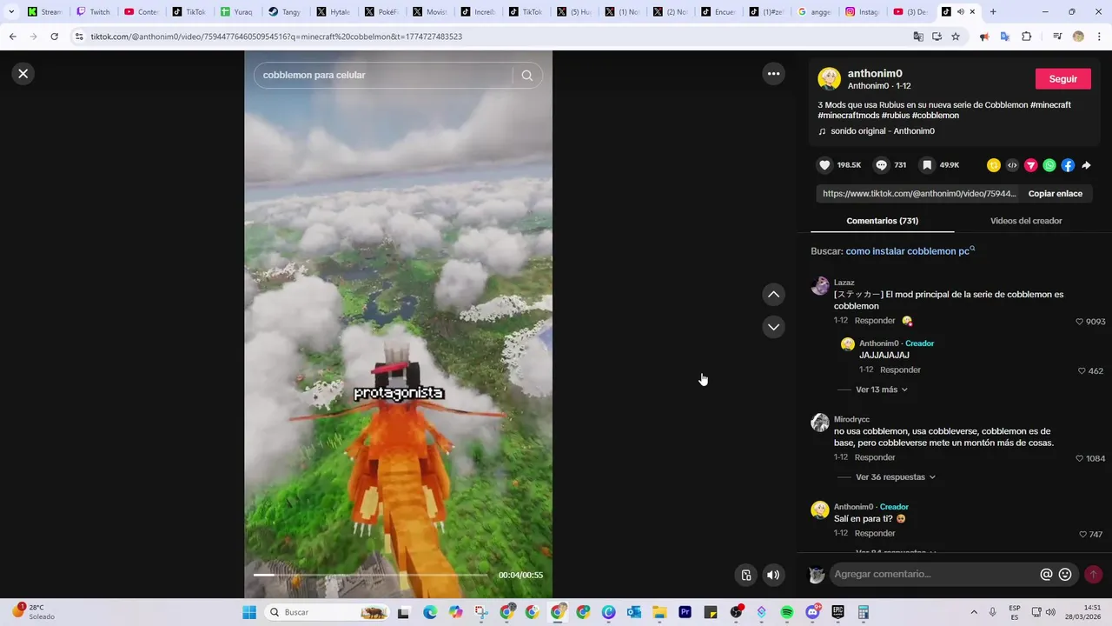Seek on the video progress bar
This screenshot has height=626, width=1112.
(370, 575)
